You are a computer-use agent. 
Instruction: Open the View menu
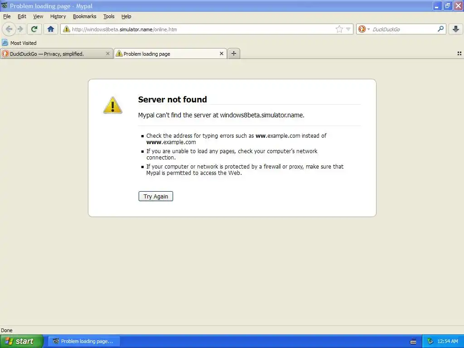pos(38,16)
